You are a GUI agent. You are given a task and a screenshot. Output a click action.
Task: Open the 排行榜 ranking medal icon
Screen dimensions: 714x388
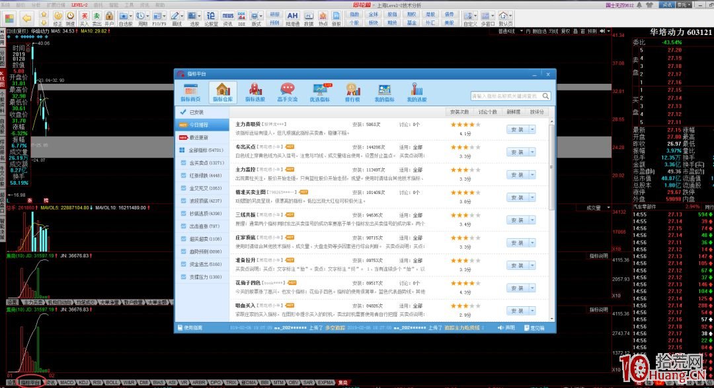click(x=352, y=92)
